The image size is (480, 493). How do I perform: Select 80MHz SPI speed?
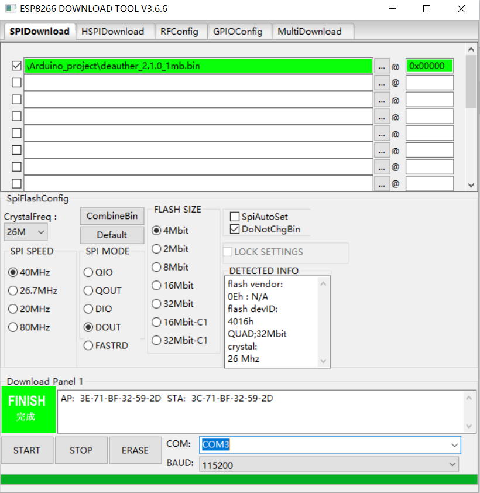coord(13,327)
